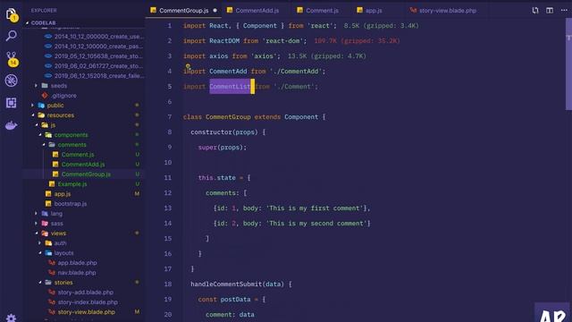572x322 pixels.
Task: Open app.blade.php in the file tree
Action: pyautogui.click(x=83, y=263)
